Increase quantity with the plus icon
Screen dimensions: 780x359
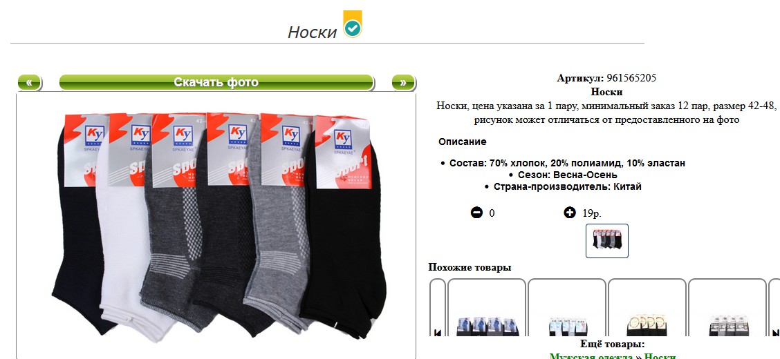[570, 213]
